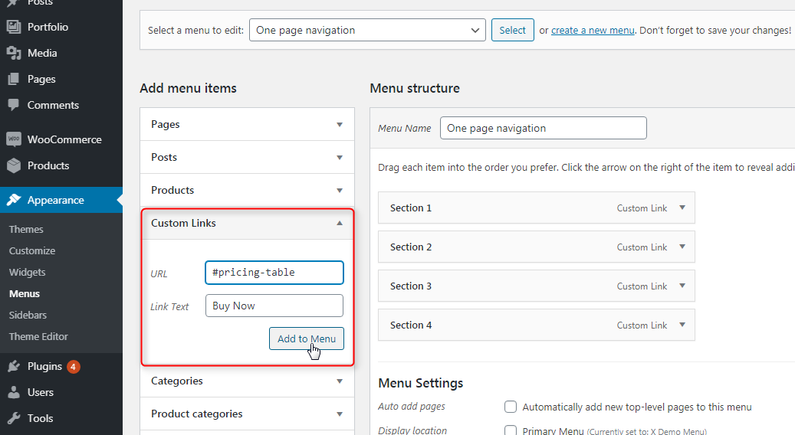Go to Comments in the sidebar
795x435 pixels.
tap(53, 105)
